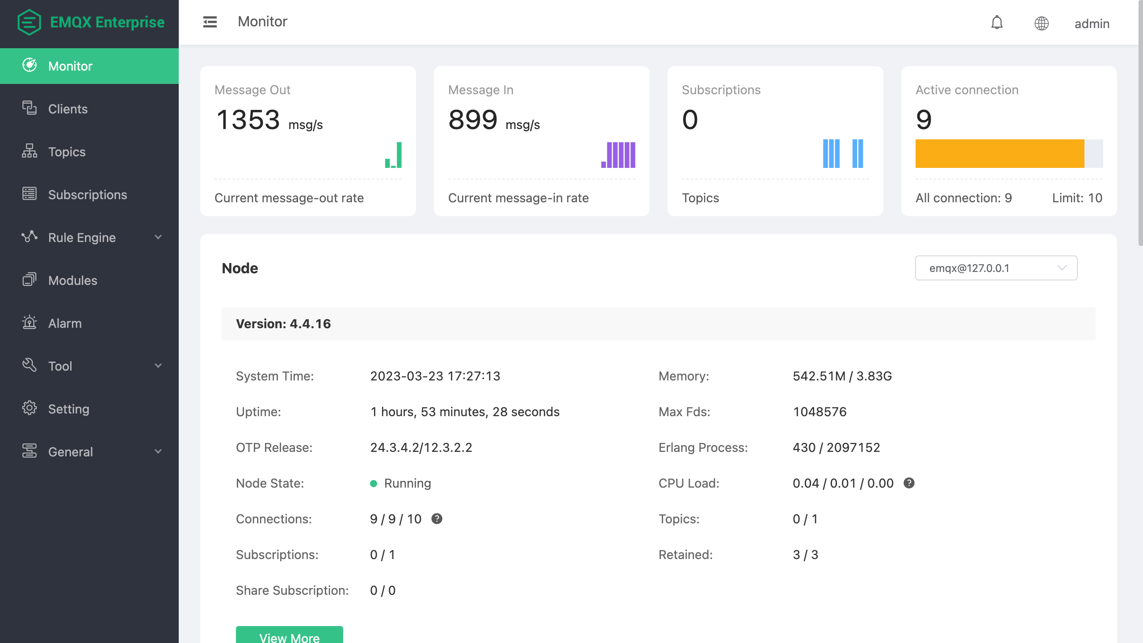The width and height of the screenshot is (1143, 643).
Task: Click the Clients sidebar icon
Action: click(29, 108)
